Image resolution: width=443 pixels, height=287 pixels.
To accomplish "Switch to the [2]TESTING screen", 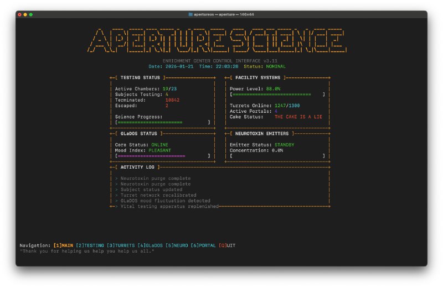I will (x=90, y=245).
